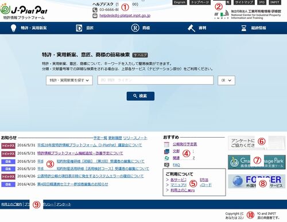Click the calendar icon beside 公報発行予定表
The width and height of the screenshot is (287, 222).
[166, 145]
